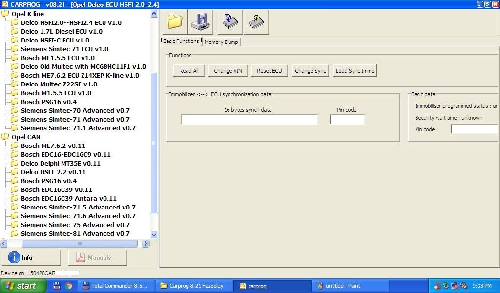The height and width of the screenshot is (293, 500).
Task: Select Delco HSFI-2.2 v0.11
Action: coord(53,172)
